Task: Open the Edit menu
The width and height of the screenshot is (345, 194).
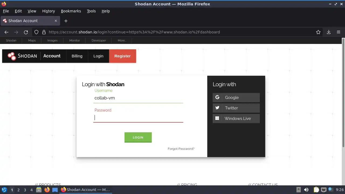Action: coord(18,11)
